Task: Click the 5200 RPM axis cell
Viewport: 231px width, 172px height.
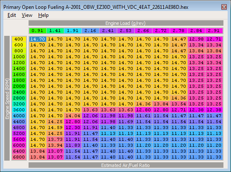Action: point(19,133)
